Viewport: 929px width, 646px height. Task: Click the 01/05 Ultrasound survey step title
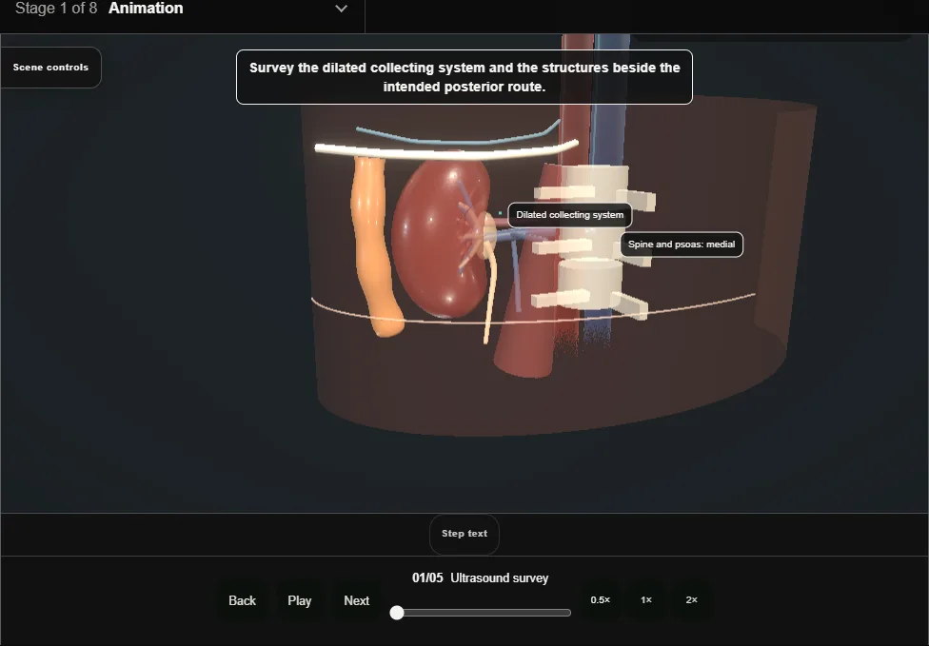[481, 577]
